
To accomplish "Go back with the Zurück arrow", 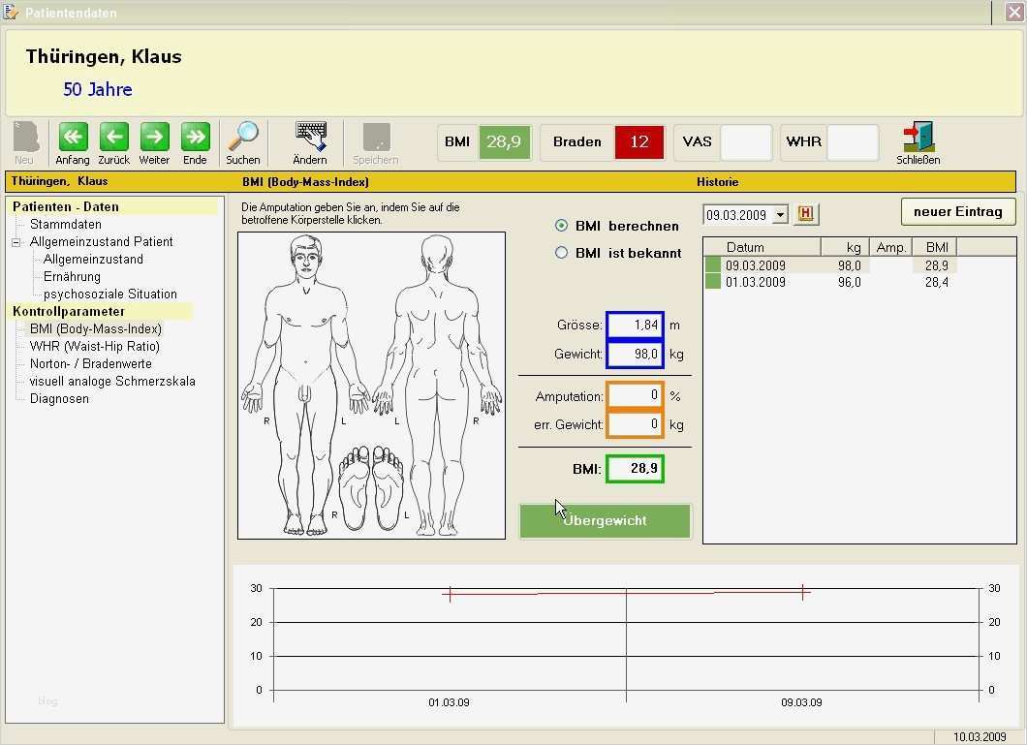I will click(113, 137).
